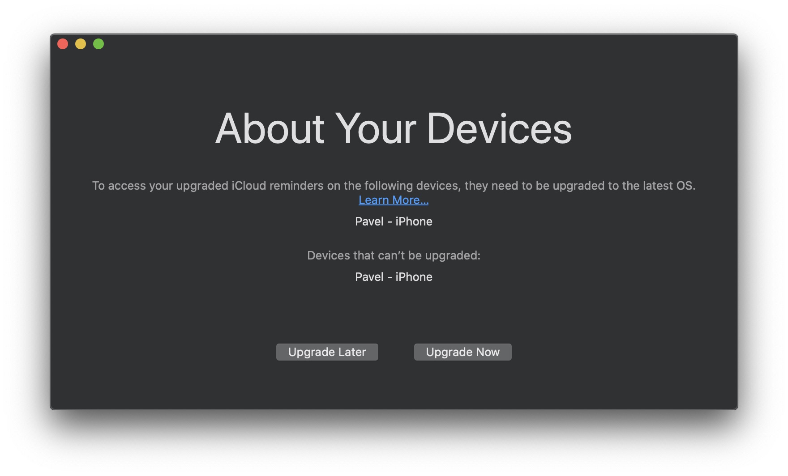Click the Pavel - iPhone under can't be upgraded
This screenshot has width=788, height=476.
point(394,277)
